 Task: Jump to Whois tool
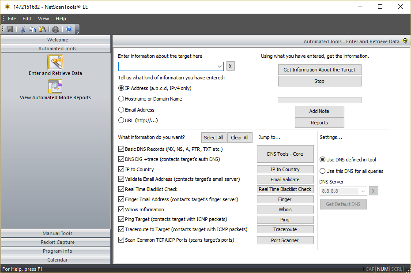pyautogui.click(x=285, y=209)
